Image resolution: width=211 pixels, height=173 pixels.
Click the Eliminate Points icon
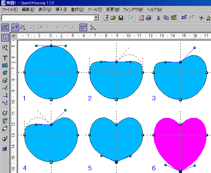point(93,28)
